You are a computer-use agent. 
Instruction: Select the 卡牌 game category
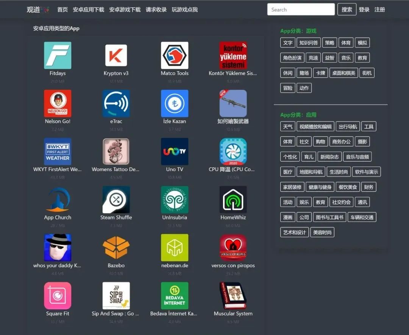coord(321,73)
